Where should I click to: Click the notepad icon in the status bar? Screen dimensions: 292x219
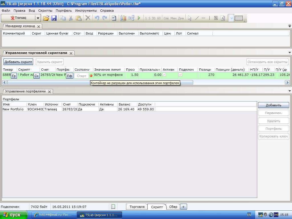pos(113,207)
